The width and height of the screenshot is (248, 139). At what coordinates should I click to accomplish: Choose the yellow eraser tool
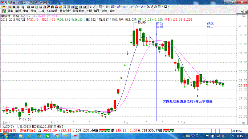click(152, 7)
